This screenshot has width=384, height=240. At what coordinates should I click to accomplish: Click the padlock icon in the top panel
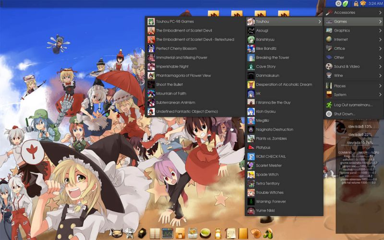tap(356, 3)
